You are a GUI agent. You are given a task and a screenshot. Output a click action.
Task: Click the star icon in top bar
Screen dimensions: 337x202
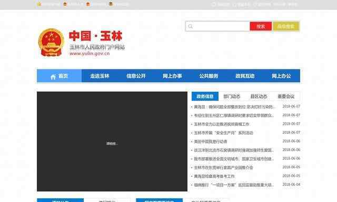(39, 4)
